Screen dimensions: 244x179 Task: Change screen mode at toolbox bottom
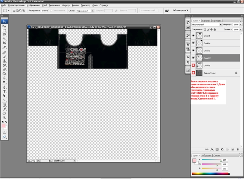(4, 137)
